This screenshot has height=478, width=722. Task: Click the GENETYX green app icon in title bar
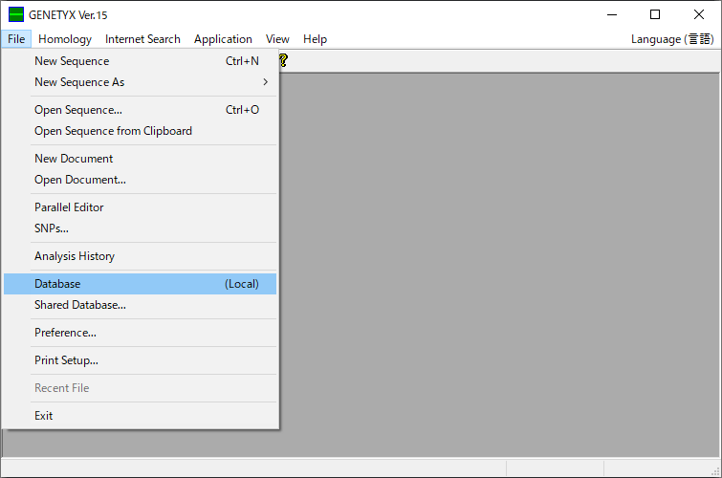pos(16,14)
